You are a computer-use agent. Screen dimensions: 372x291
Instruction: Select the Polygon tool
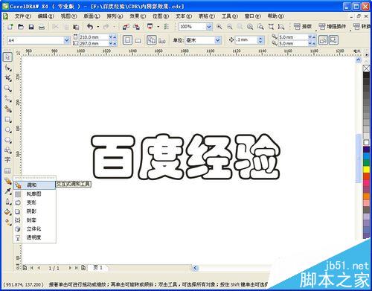[7, 140]
